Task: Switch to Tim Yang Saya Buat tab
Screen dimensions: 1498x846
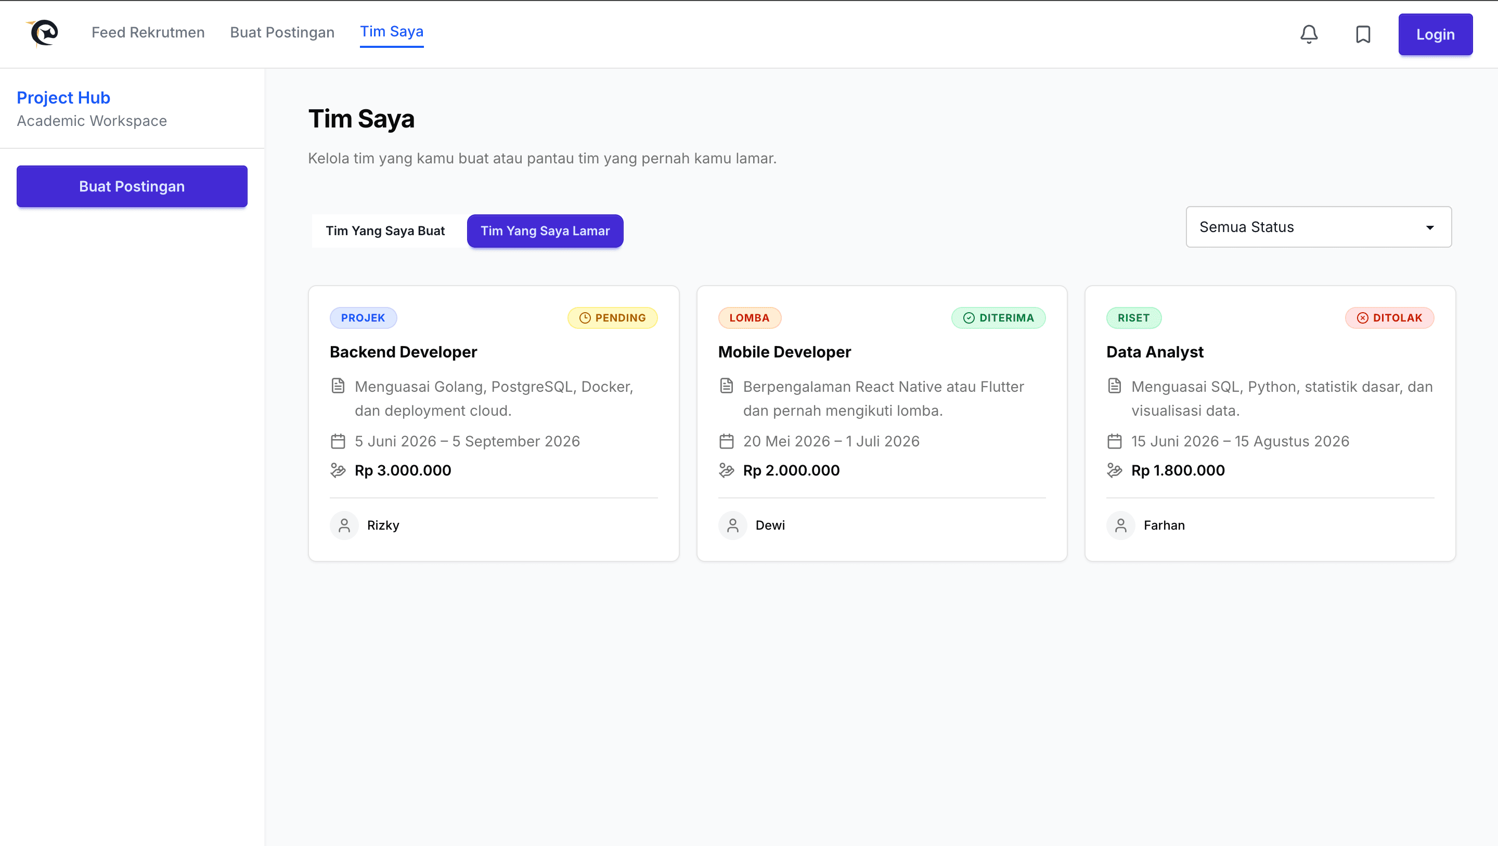Action: coord(385,231)
